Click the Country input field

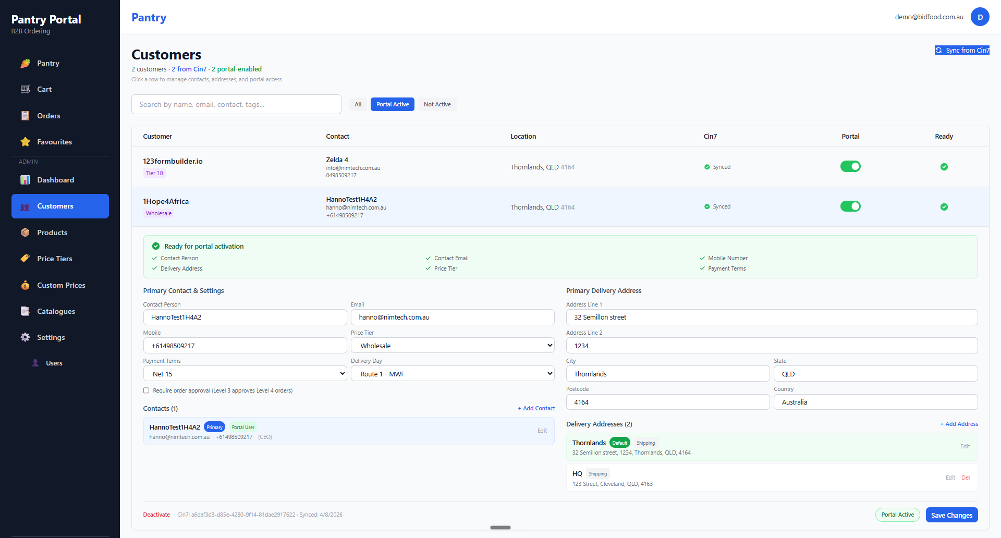876,402
